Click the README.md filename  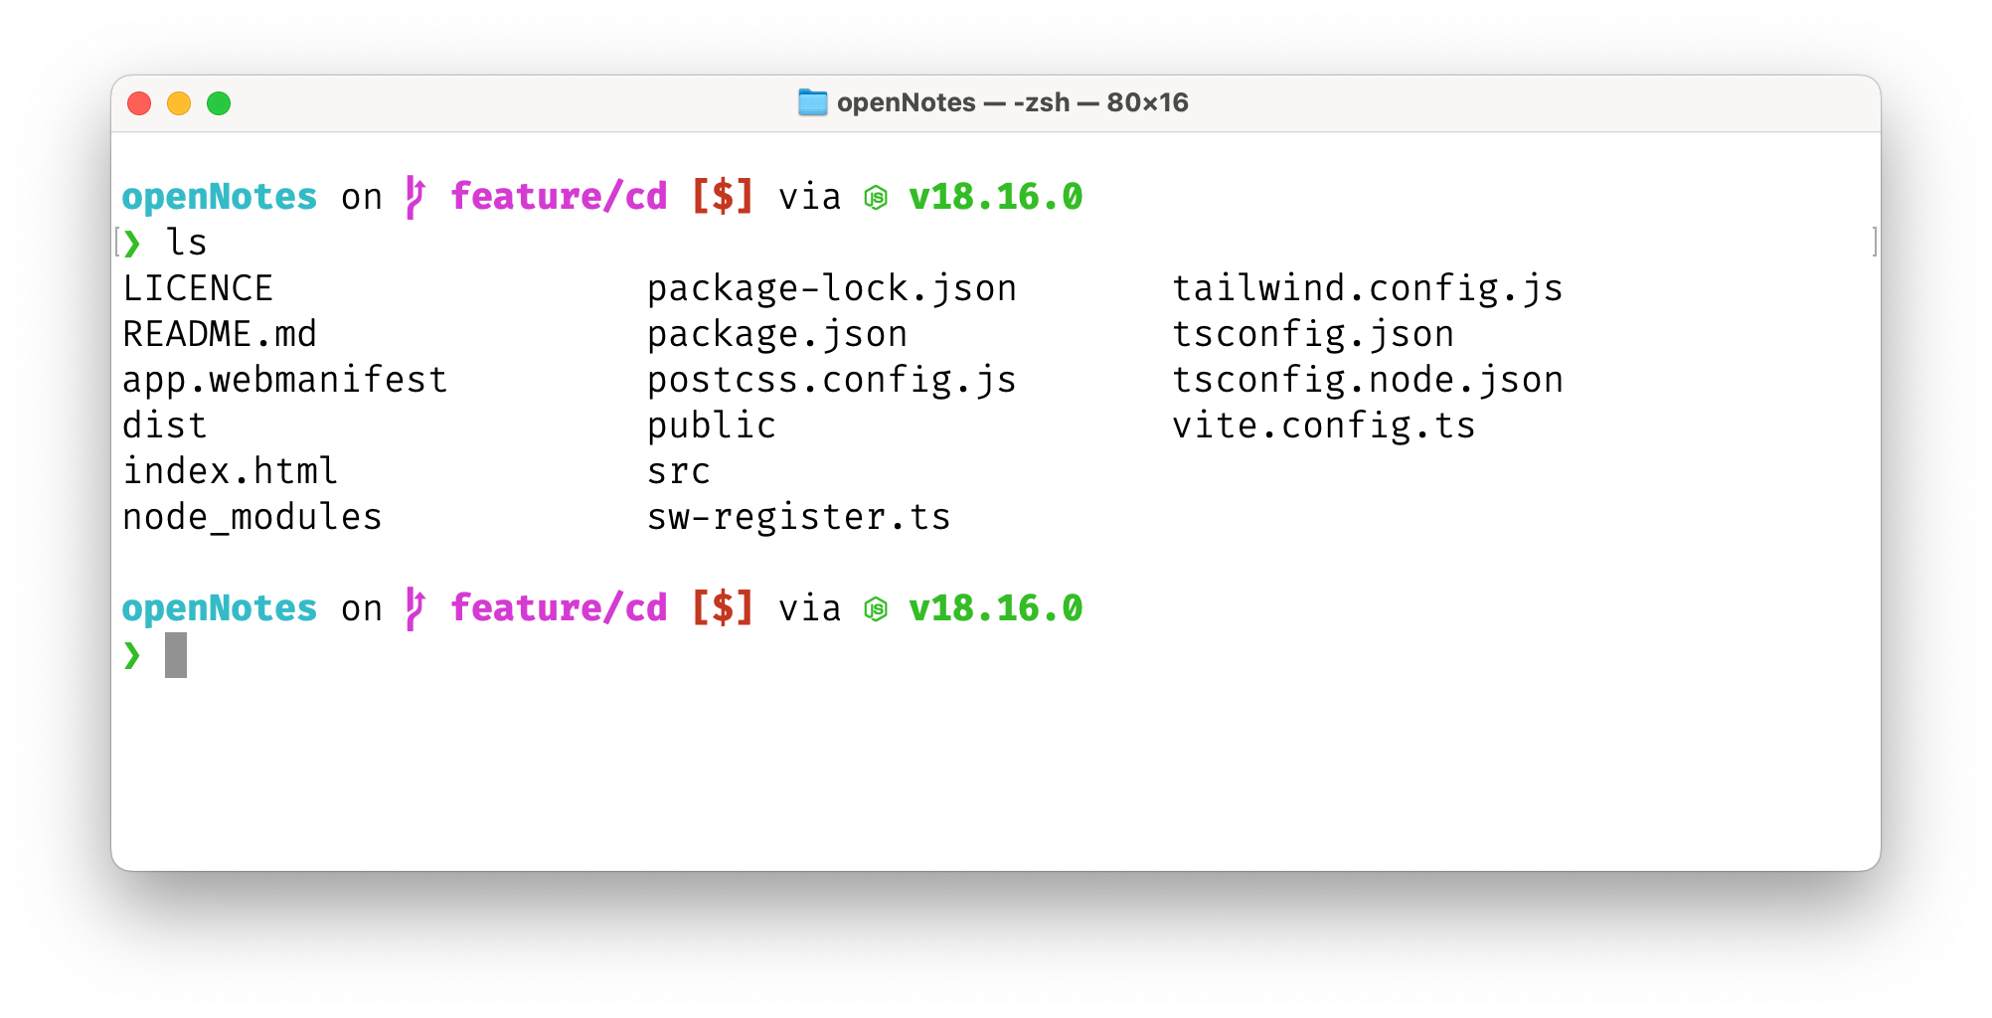point(219,333)
